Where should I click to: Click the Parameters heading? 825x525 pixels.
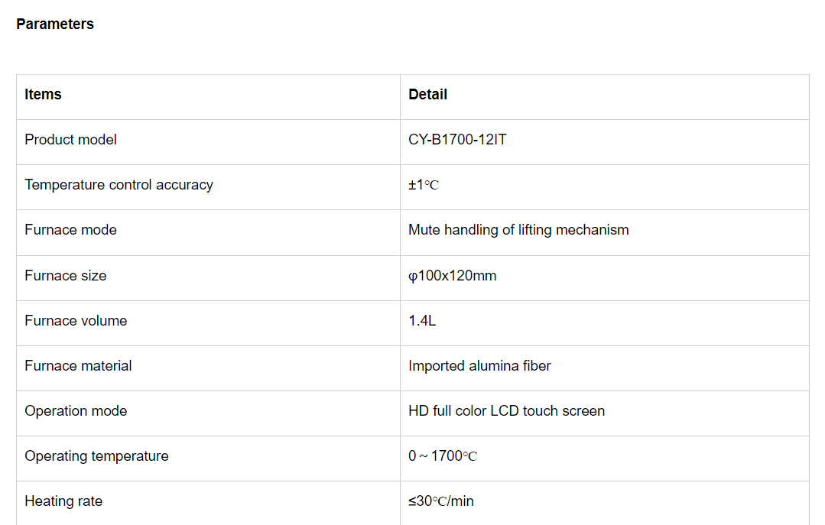55,24
